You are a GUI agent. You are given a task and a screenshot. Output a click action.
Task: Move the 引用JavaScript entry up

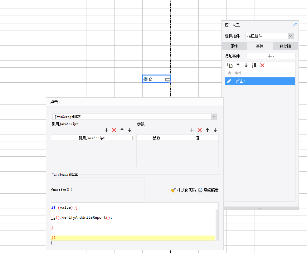point(122,130)
